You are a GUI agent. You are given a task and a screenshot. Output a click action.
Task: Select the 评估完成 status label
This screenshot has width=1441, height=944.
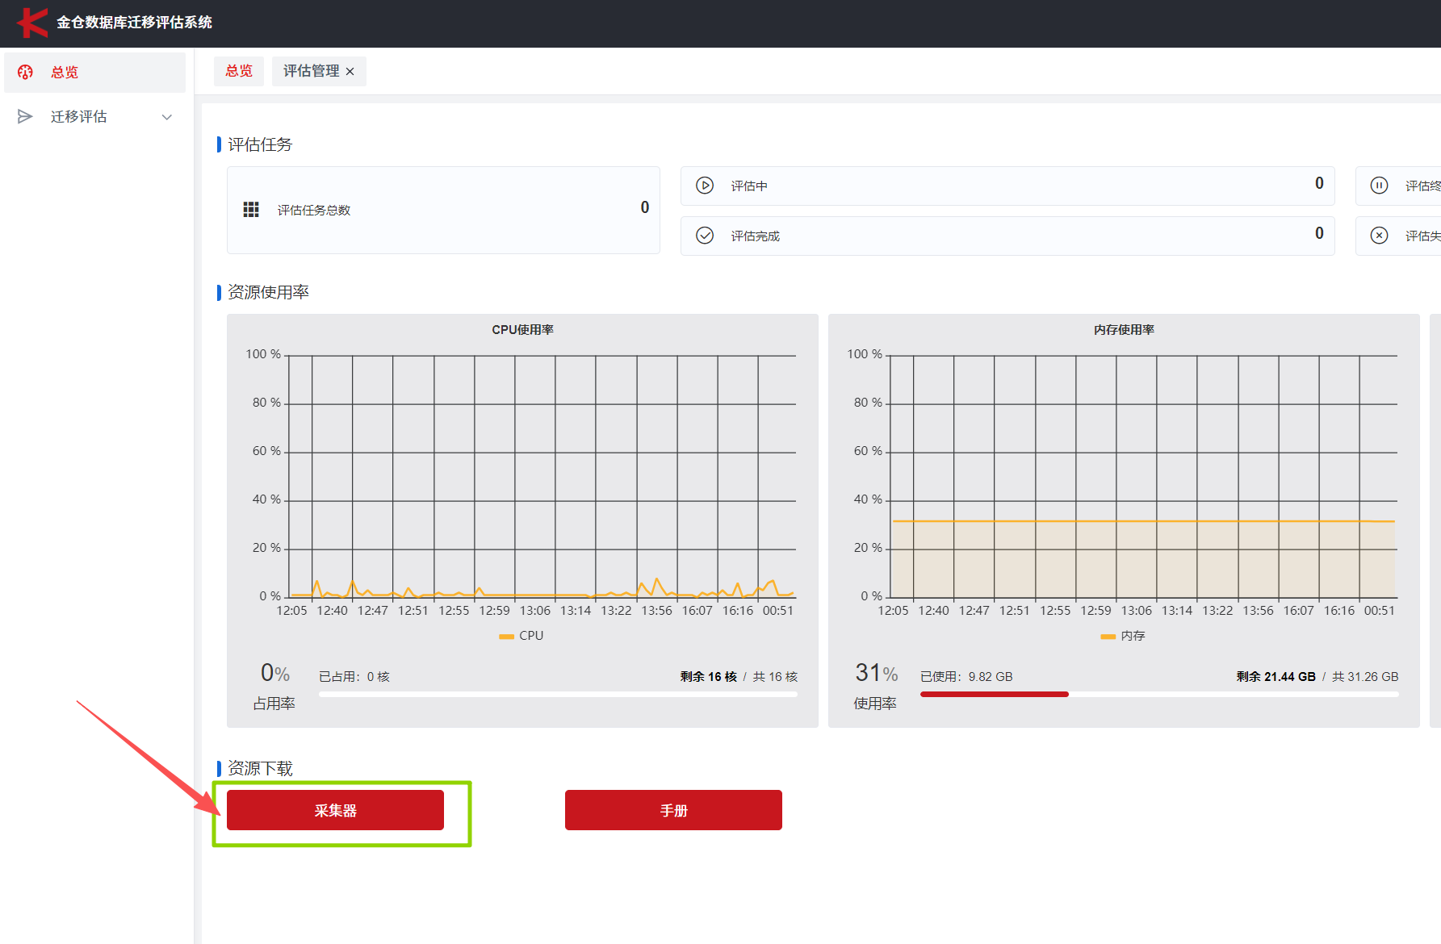755,236
